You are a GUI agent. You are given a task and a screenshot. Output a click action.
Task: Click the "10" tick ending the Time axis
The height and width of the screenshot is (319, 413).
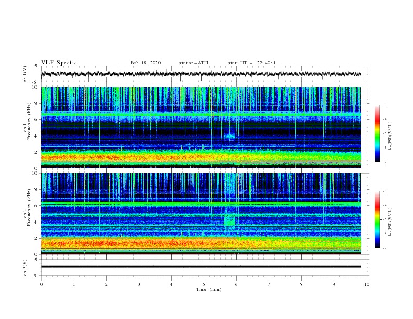coord(367,284)
